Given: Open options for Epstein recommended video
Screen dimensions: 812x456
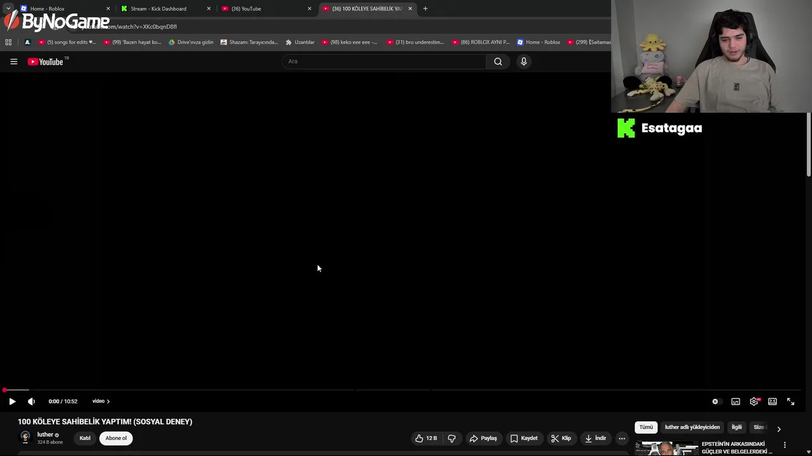Looking at the screenshot, I should [785, 445].
